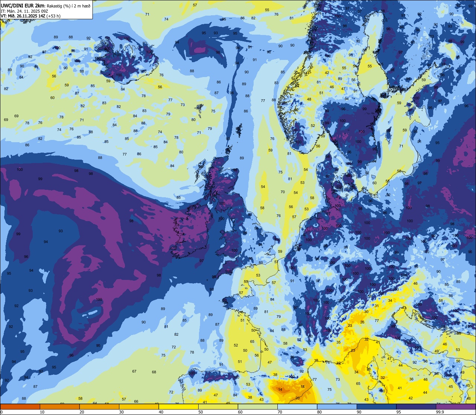Select the 30–40 amber legend swatch
The image size is (476, 415).
coord(139,406)
